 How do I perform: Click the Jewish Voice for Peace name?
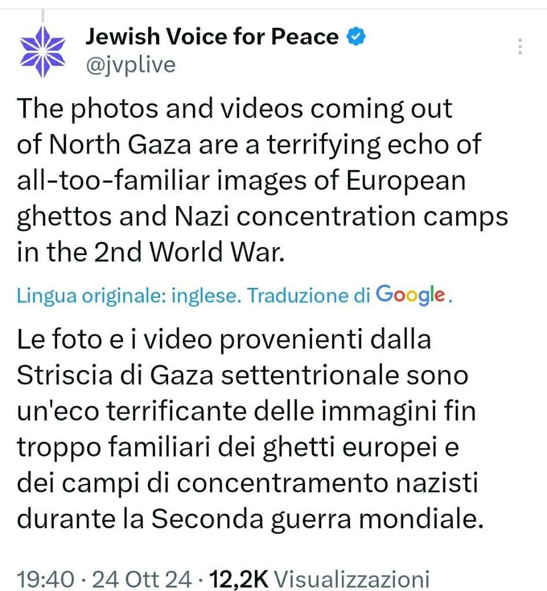212,36
